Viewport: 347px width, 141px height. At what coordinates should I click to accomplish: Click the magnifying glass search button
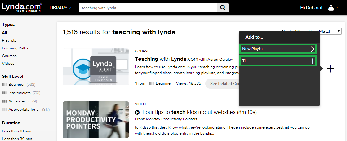point(223,8)
